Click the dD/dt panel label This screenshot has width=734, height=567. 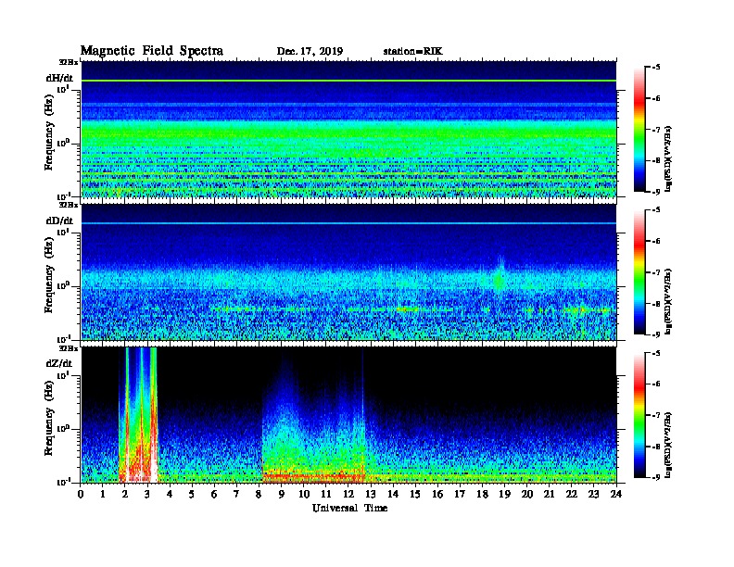point(59,220)
